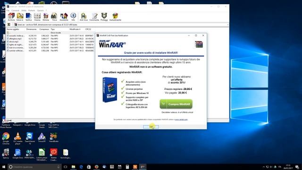Click the up-one-level icon beside the path

point(9,25)
